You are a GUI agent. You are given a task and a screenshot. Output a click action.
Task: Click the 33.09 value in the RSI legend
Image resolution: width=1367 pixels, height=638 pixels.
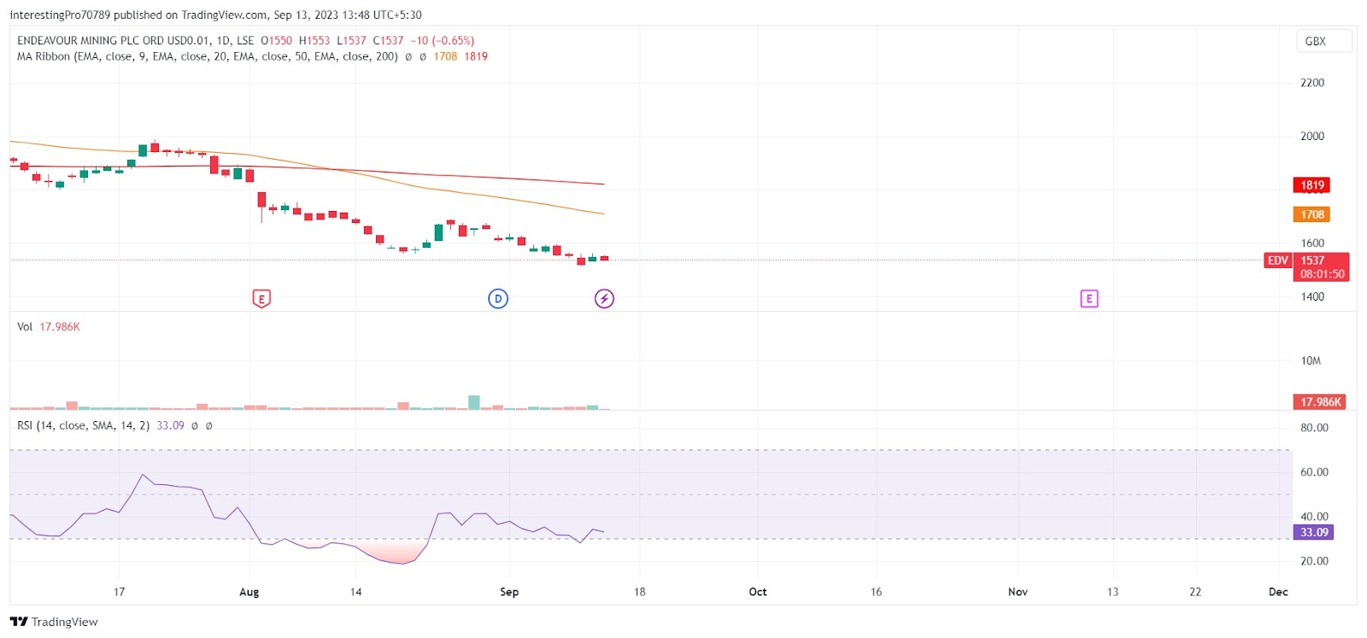coord(170,425)
